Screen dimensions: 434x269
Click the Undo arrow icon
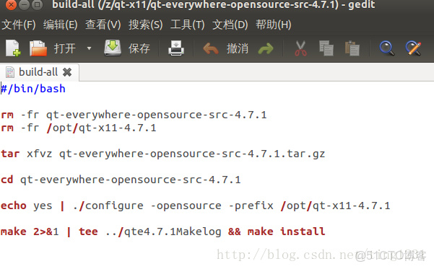pyautogui.click(x=211, y=49)
